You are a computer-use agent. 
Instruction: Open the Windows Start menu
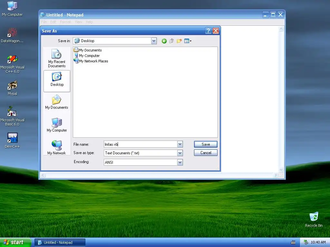[15, 242]
